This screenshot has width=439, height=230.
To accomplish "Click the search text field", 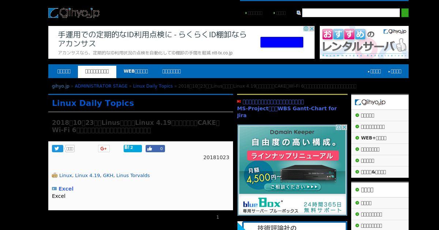I will pos(351,13).
